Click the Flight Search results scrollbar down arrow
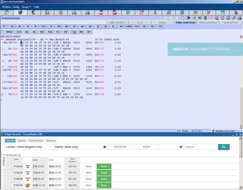Image resolution: width=243 pixels, height=190 pixels. 240,187
